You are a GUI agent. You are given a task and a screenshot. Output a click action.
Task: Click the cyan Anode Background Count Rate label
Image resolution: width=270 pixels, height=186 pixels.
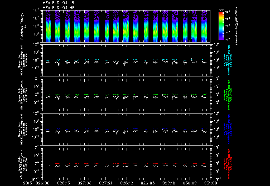click(x=228, y=60)
